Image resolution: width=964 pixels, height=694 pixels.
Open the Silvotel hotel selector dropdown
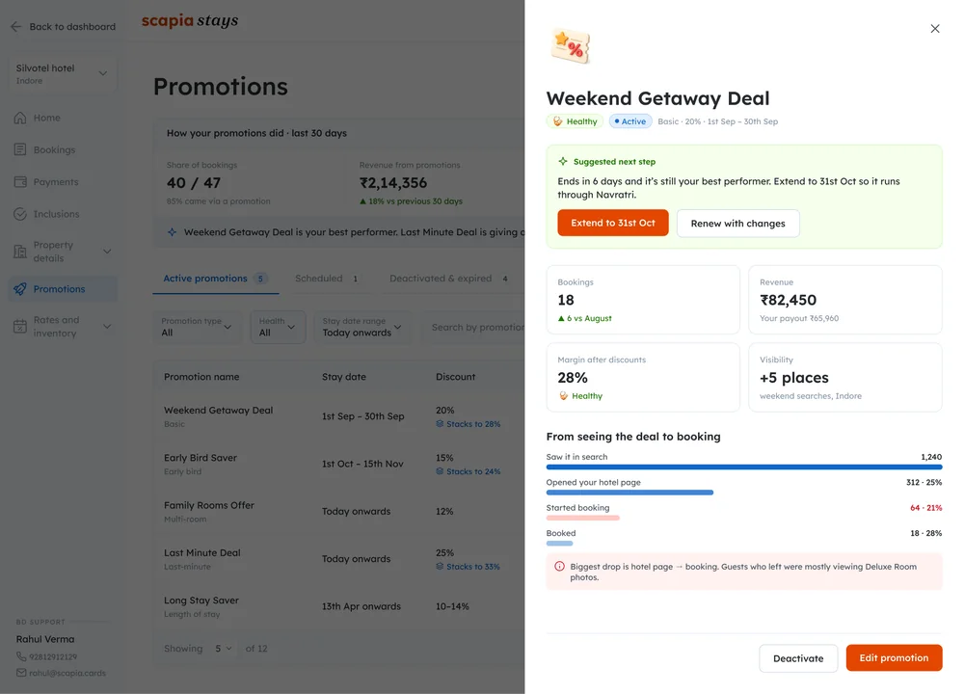click(x=62, y=74)
